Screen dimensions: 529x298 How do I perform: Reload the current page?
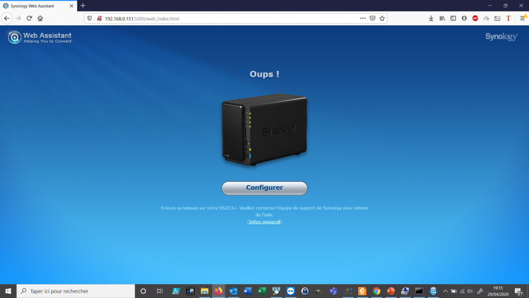pyautogui.click(x=29, y=18)
